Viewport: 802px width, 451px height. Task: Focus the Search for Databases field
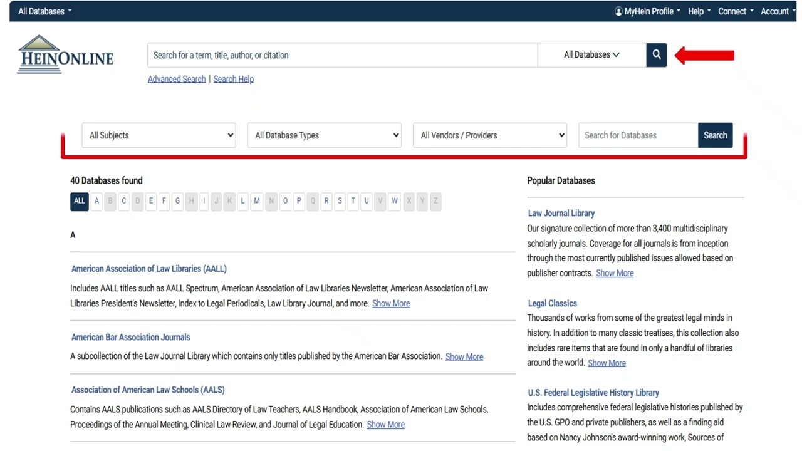click(x=638, y=135)
